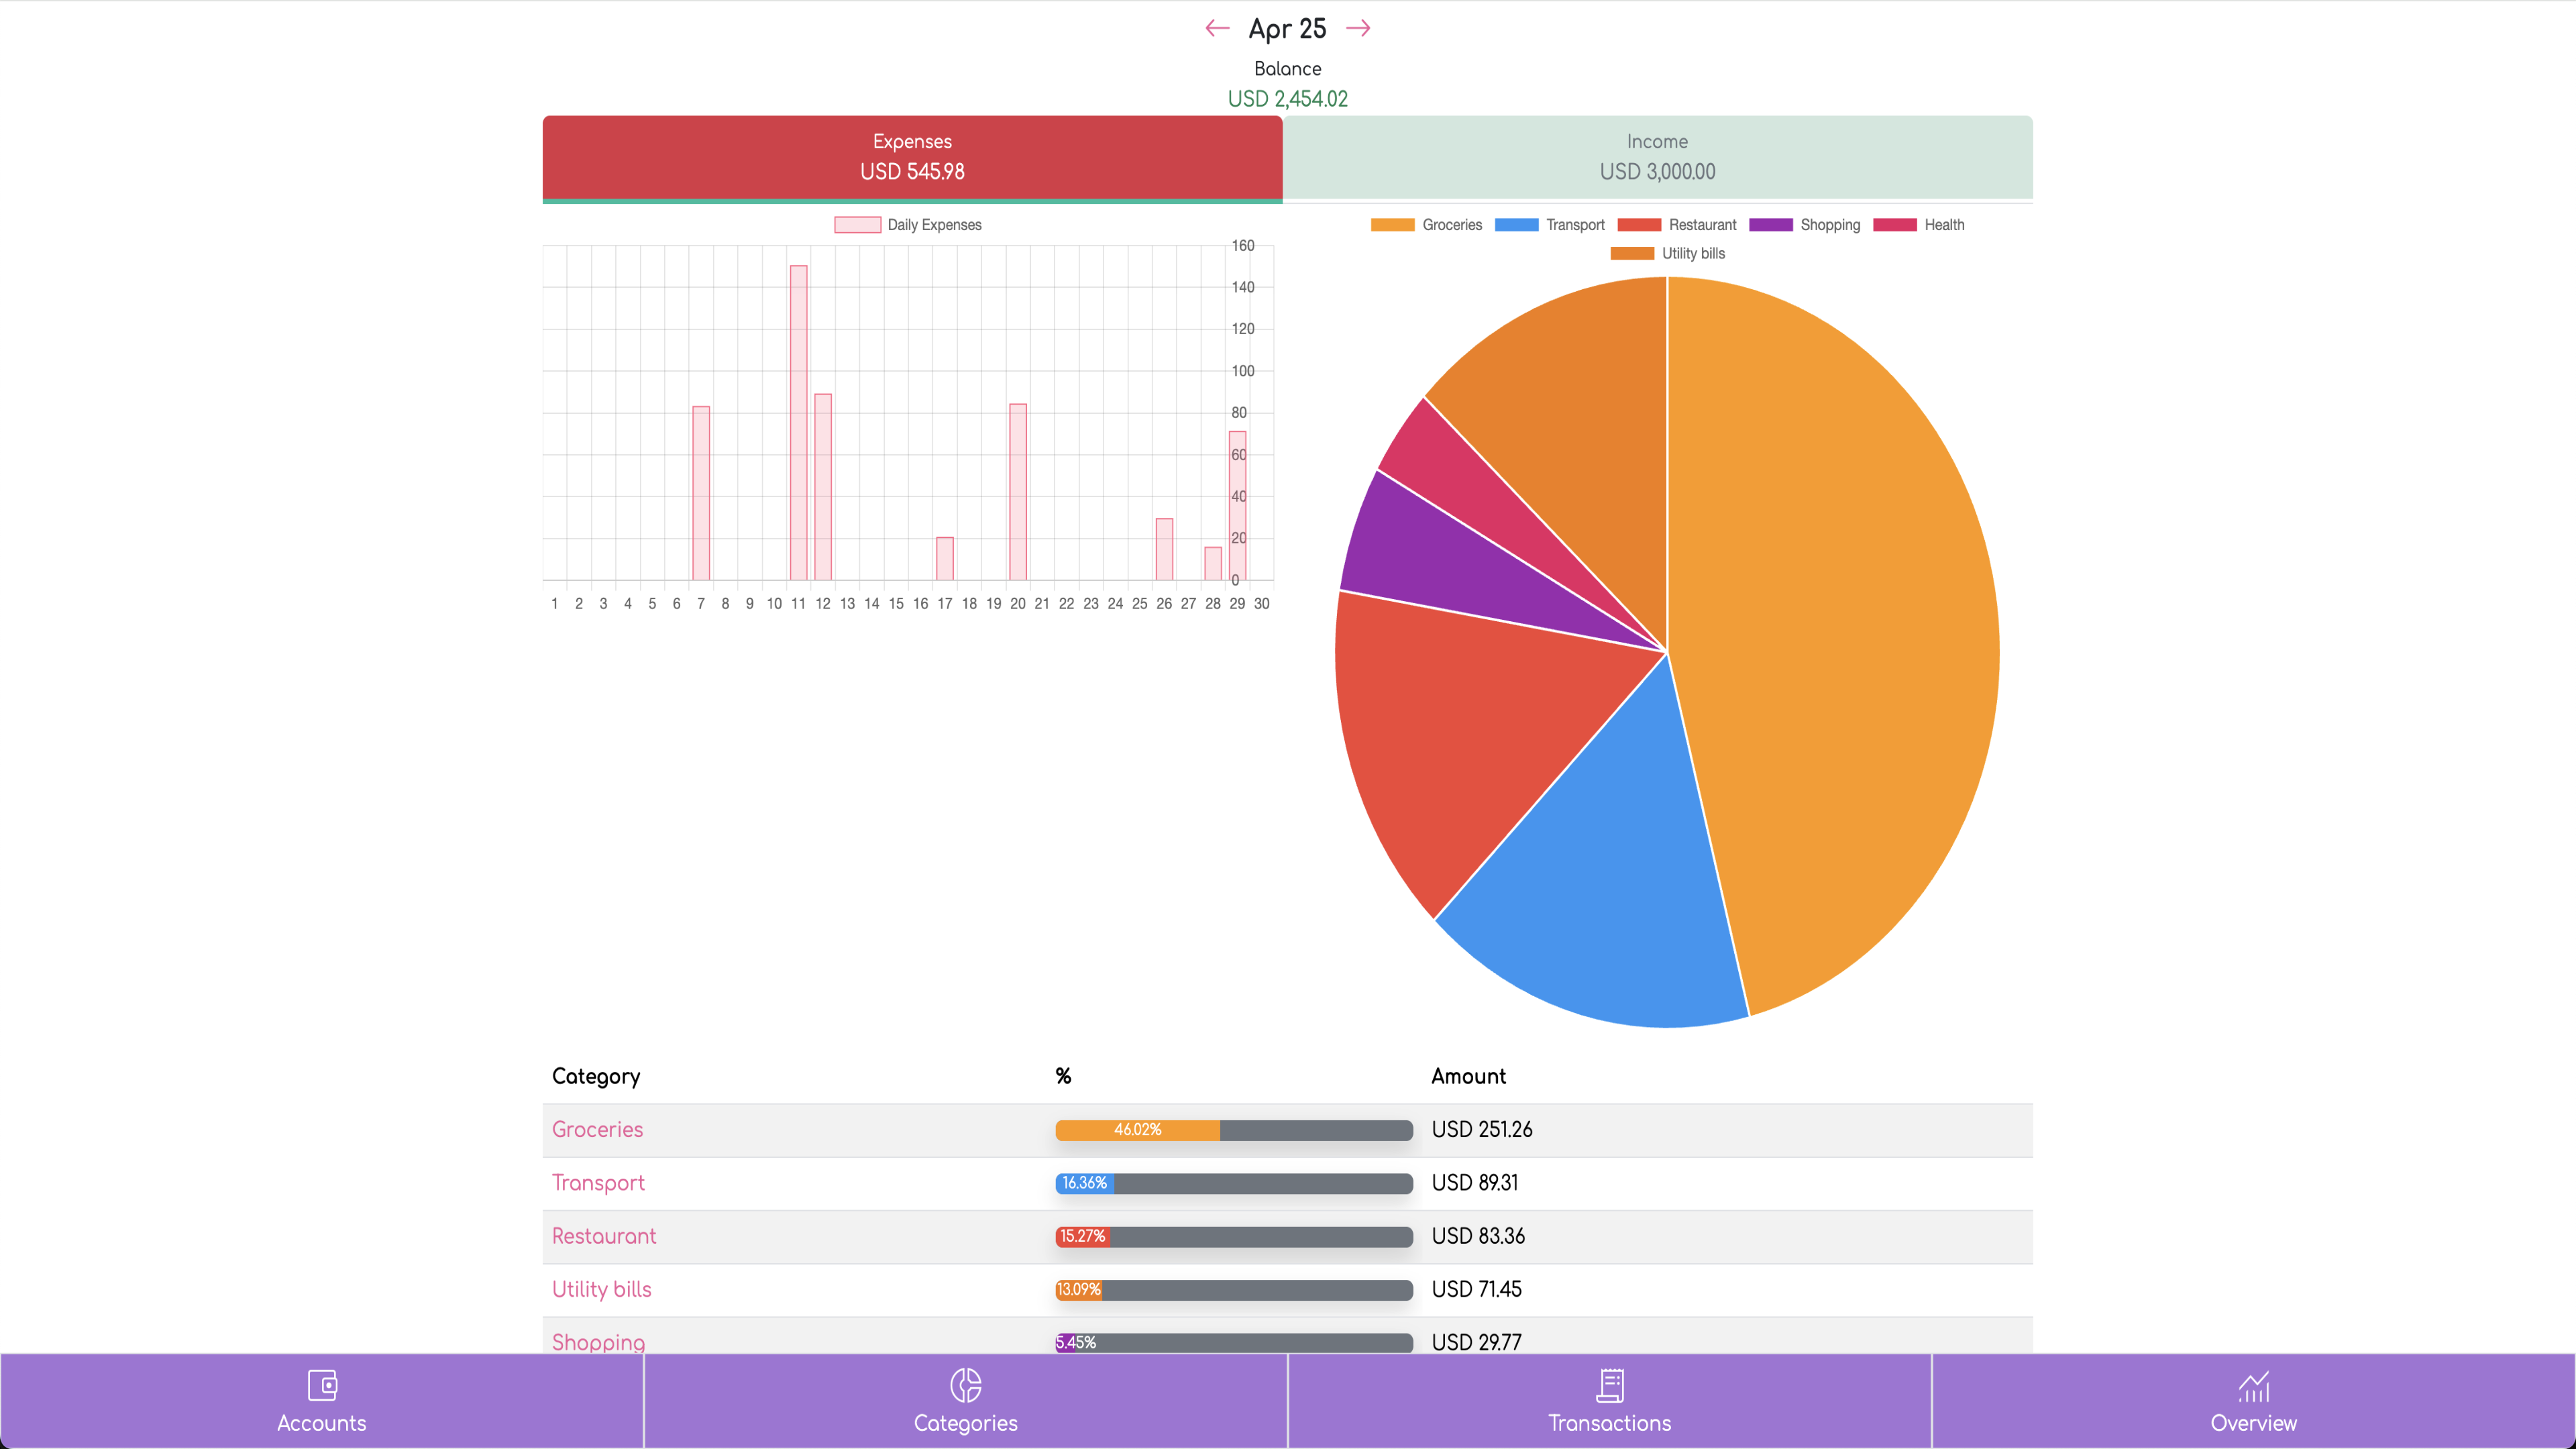Click the day 7 expense bar
Viewport: 2576px width, 1449px height.
click(701, 493)
